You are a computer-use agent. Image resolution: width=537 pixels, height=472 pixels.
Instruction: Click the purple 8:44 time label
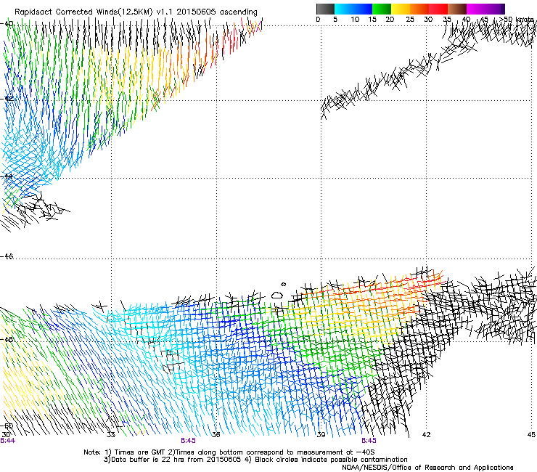coord(7,441)
